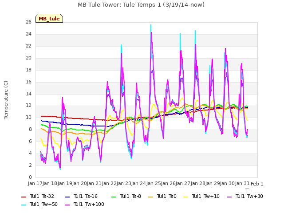The width and height of the screenshot is (284, 213).
Task: Click the orange Tul1_Ts0 legend swatch
Action: tap(150, 197)
